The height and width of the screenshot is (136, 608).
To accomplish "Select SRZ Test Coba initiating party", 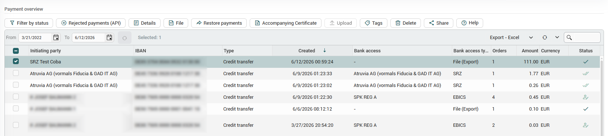I will (45, 62).
